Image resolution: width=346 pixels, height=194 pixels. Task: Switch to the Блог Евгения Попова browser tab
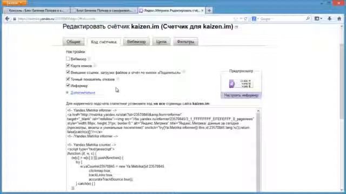pos(104,10)
